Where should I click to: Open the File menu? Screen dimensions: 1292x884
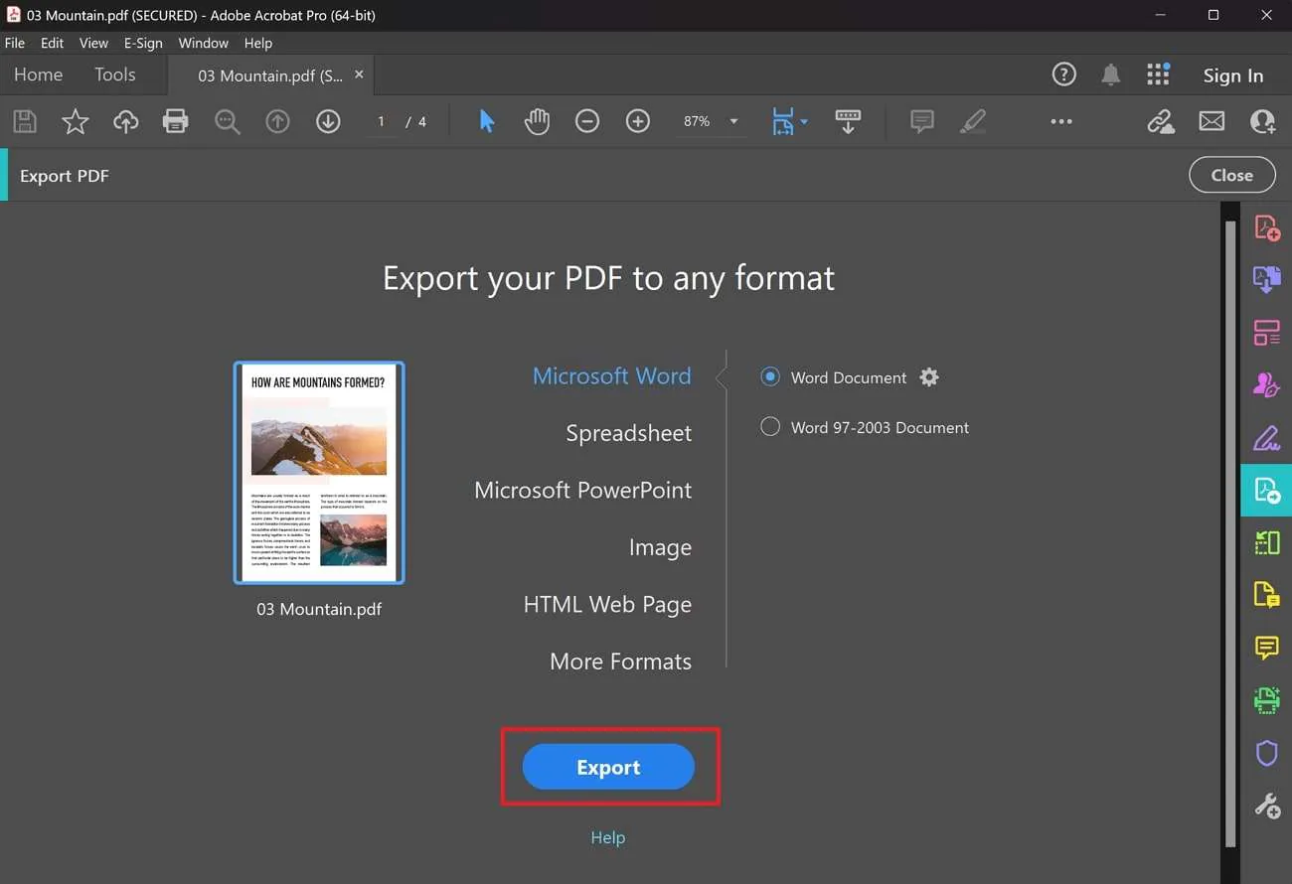(x=15, y=43)
